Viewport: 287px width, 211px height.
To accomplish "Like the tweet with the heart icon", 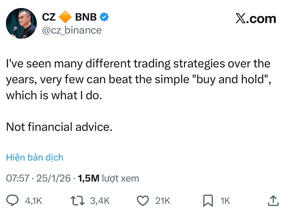I will tap(143, 200).
